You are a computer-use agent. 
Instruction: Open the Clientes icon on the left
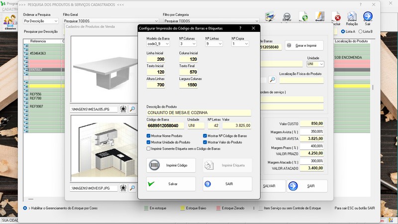pyautogui.click(x=9, y=22)
